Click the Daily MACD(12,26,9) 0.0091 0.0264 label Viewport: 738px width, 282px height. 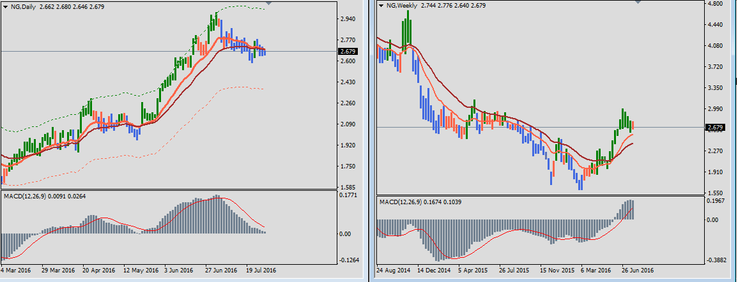(44, 195)
